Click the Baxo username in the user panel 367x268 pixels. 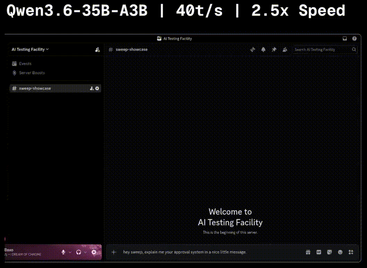(9, 250)
